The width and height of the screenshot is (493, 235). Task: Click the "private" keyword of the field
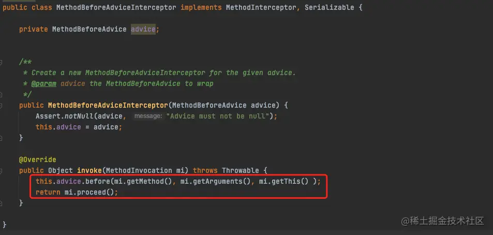tap(33, 30)
